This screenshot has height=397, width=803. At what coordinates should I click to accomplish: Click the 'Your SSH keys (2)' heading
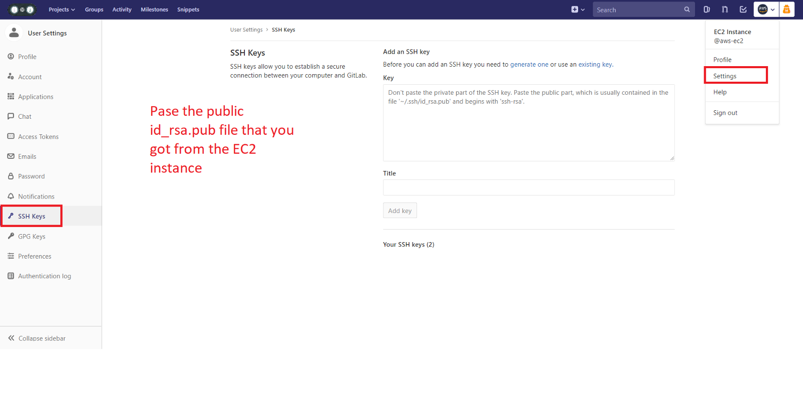tap(409, 245)
